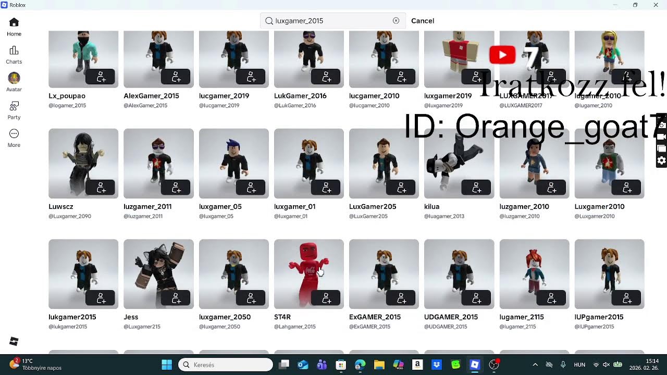Cancel the search
The image size is (667, 375).
click(x=423, y=21)
